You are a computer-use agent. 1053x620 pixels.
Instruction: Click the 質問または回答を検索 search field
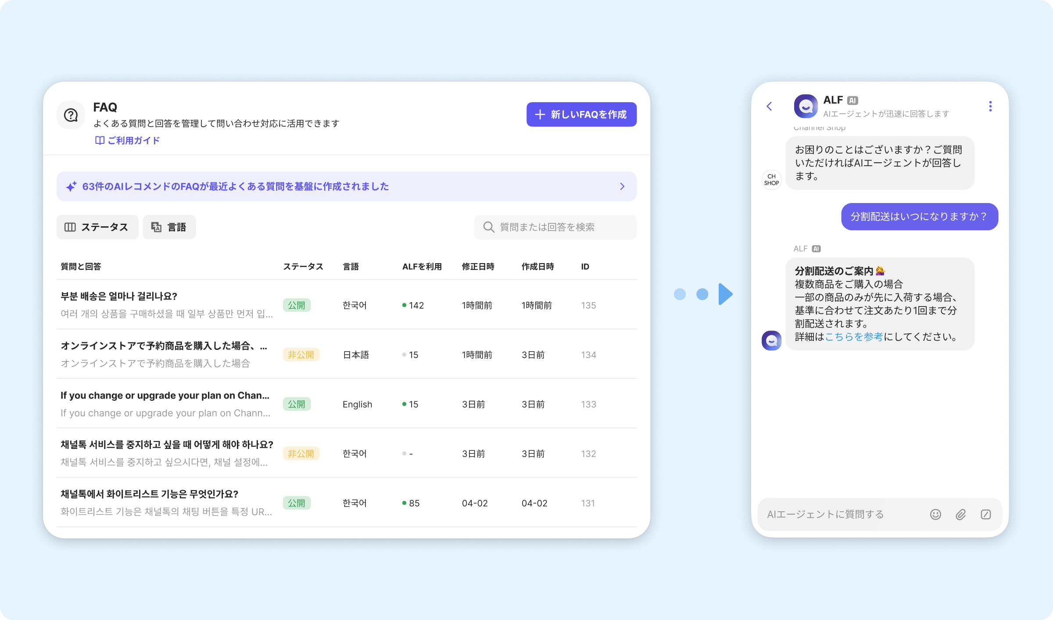point(555,227)
